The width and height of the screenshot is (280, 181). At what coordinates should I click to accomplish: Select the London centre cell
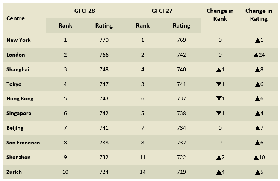click(16, 55)
